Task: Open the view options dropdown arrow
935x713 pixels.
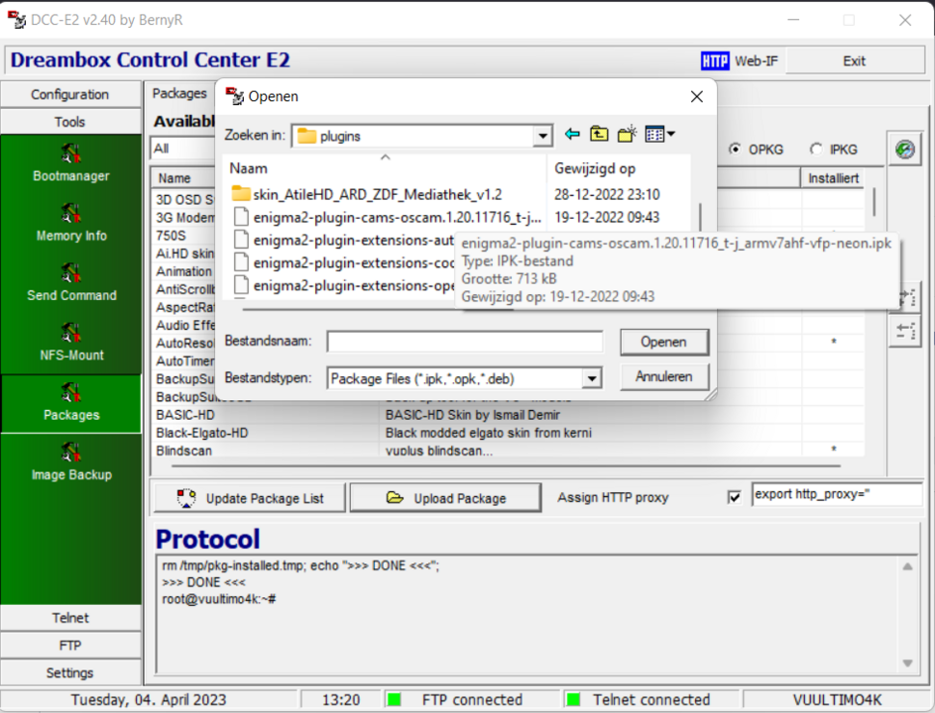Action: (671, 132)
